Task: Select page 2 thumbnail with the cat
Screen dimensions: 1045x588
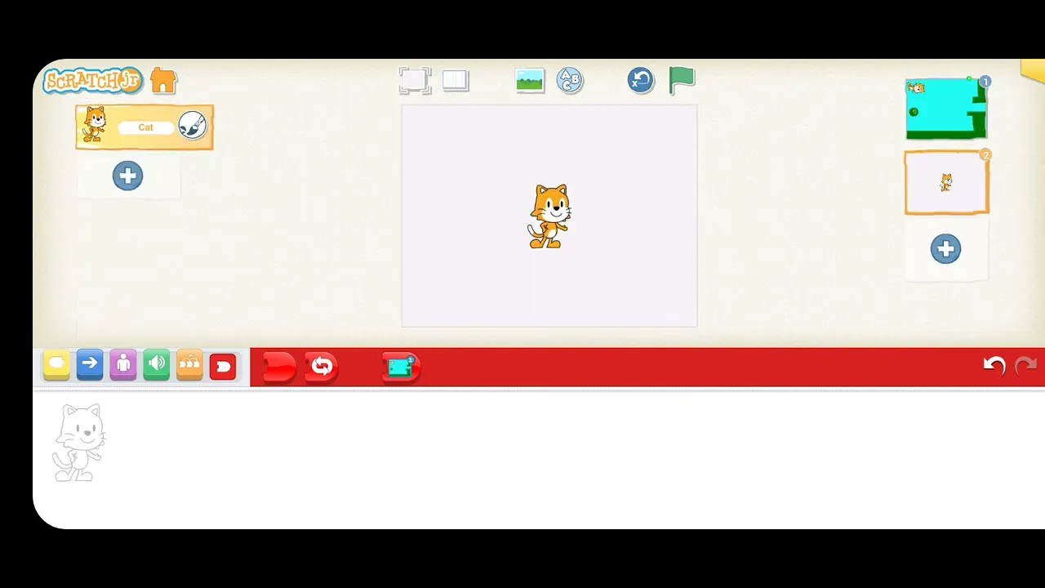Action: [x=946, y=183]
